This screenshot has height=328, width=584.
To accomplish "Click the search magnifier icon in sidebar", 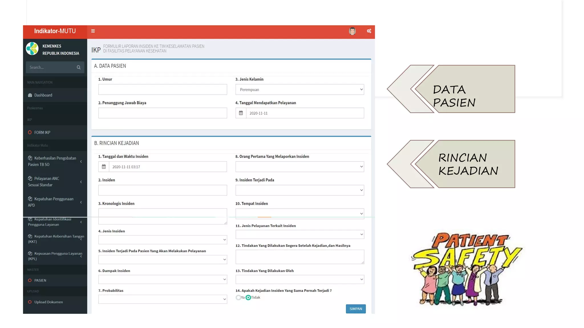I will tap(79, 67).
